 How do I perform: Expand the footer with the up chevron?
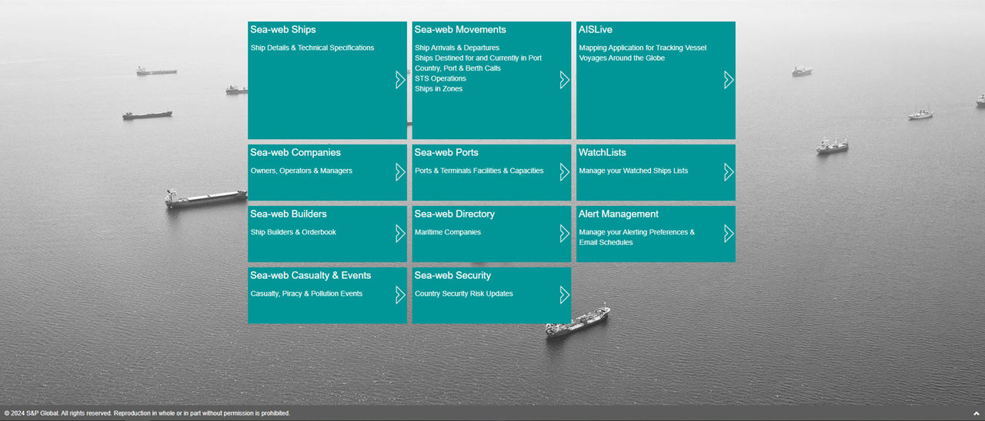pyautogui.click(x=977, y=413)
